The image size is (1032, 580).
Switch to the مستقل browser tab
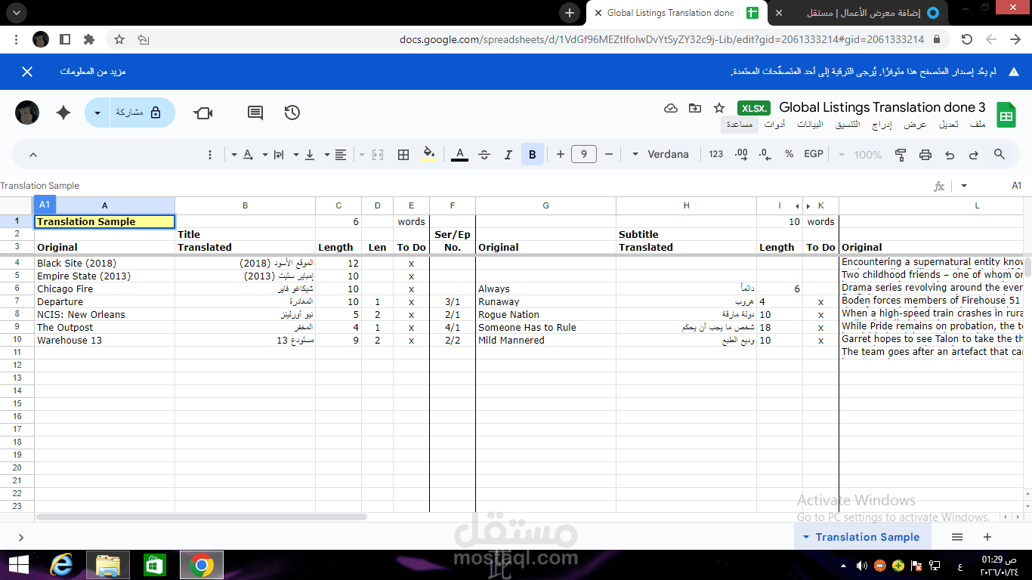pos(857,13)
